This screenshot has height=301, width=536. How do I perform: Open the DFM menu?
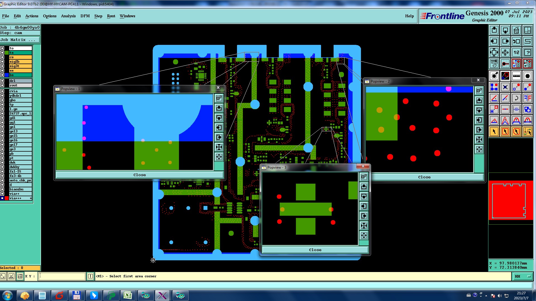click(x=85, y=16)
